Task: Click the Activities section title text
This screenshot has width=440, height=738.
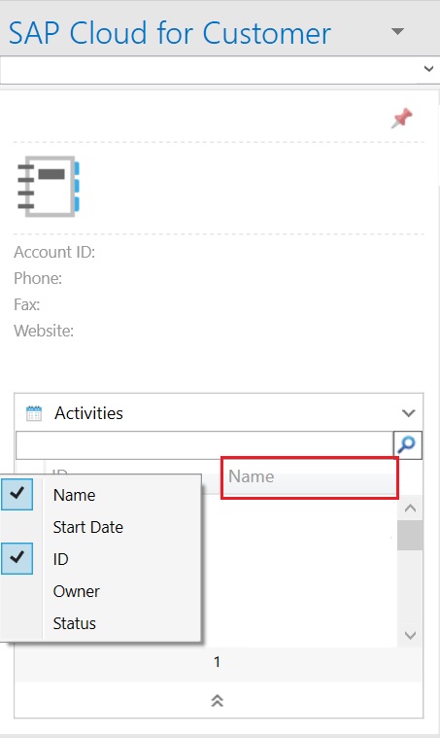Action: pyautogui.click(x=88, y=413)
